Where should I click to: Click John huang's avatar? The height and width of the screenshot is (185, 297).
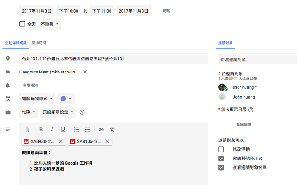click(222, 97)
